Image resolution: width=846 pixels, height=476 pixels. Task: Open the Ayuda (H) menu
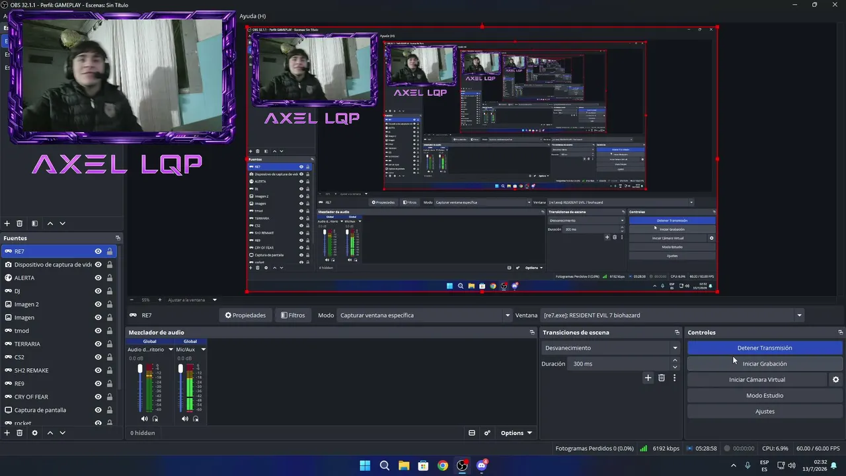252,16
